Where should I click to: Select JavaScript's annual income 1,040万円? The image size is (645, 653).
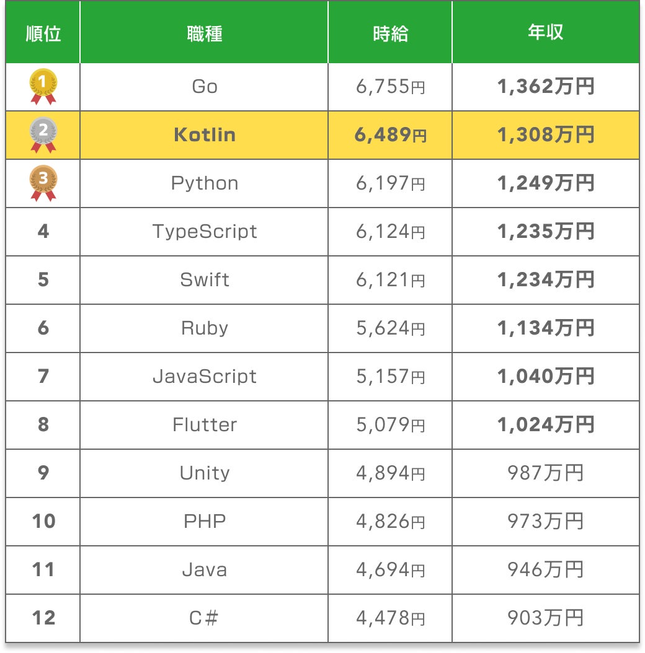[x=545, y=377]
